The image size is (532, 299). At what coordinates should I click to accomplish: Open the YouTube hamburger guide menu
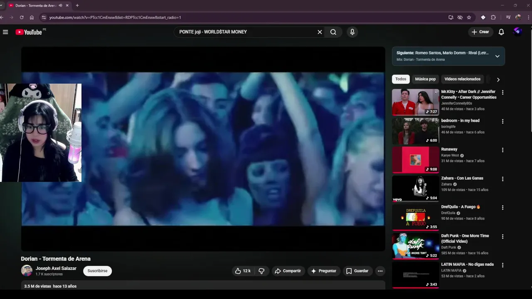(5, 32)
